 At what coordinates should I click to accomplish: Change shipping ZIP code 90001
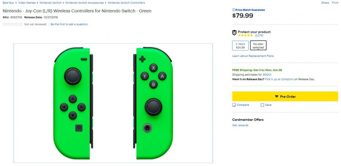[x=267, y=75]
